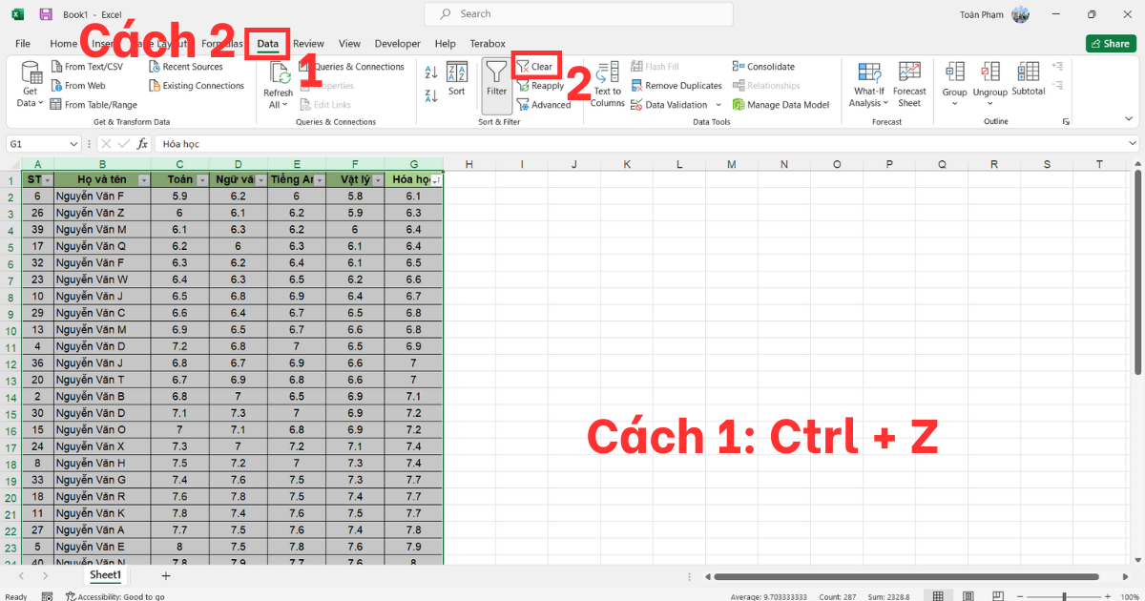Click the vertical scrollbar
The image size is (1145, 601).
[x=1137, y=272]
